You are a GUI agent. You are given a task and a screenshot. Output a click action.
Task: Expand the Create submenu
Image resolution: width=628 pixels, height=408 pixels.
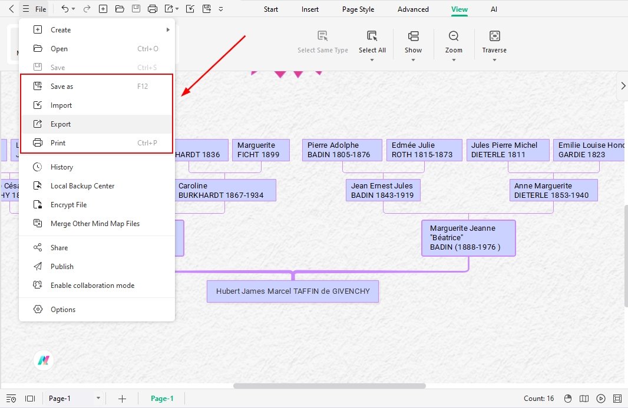coord(97,29)
